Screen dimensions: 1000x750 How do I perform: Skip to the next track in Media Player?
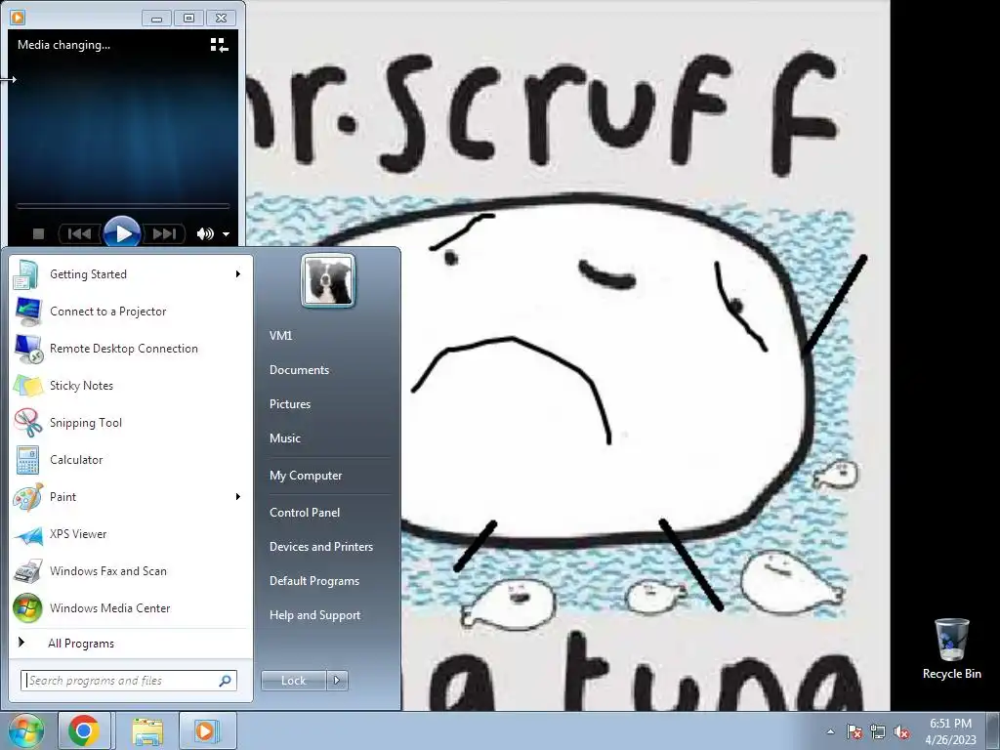164,234
